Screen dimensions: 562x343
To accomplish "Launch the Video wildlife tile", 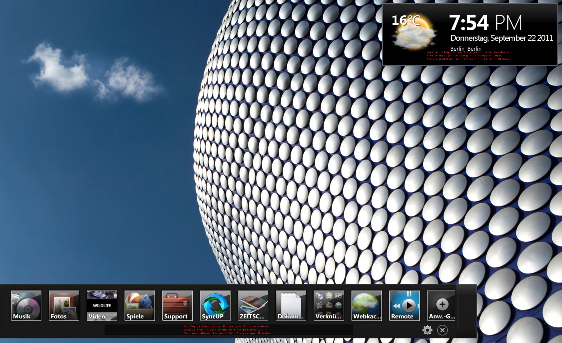I will click(102, 306).
